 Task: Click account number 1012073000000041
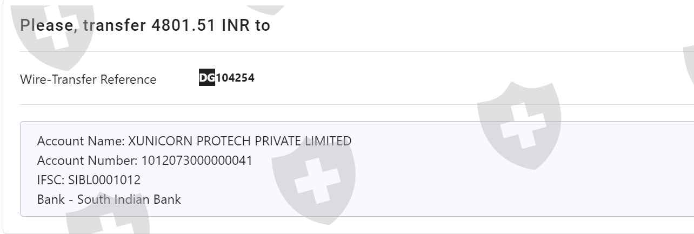click(197, 161)
